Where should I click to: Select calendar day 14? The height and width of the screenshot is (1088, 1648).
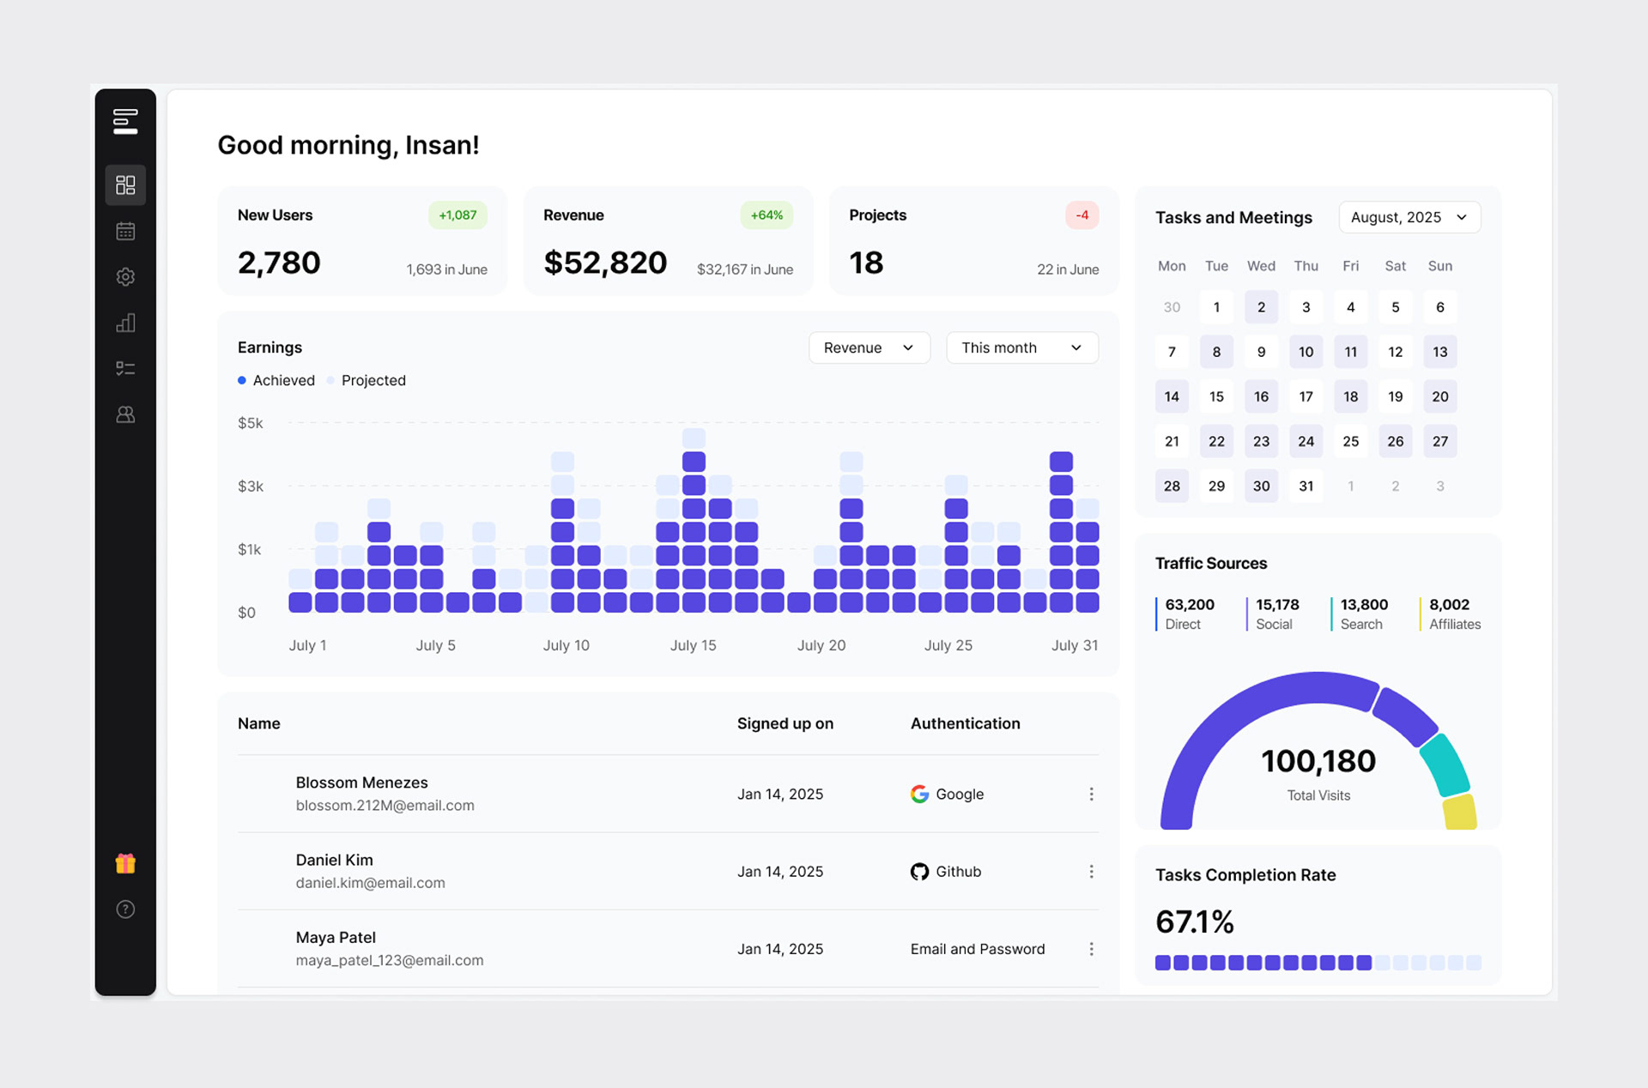tap(1172, 396)
